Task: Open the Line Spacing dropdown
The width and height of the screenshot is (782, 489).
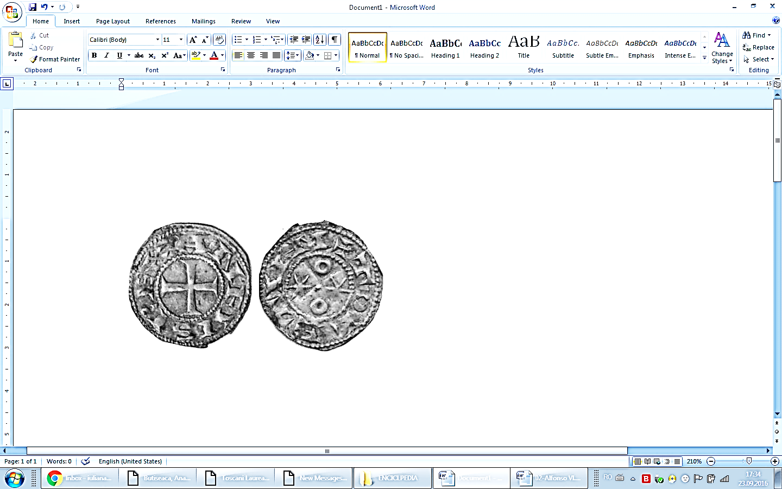Action: pos(292,55)
